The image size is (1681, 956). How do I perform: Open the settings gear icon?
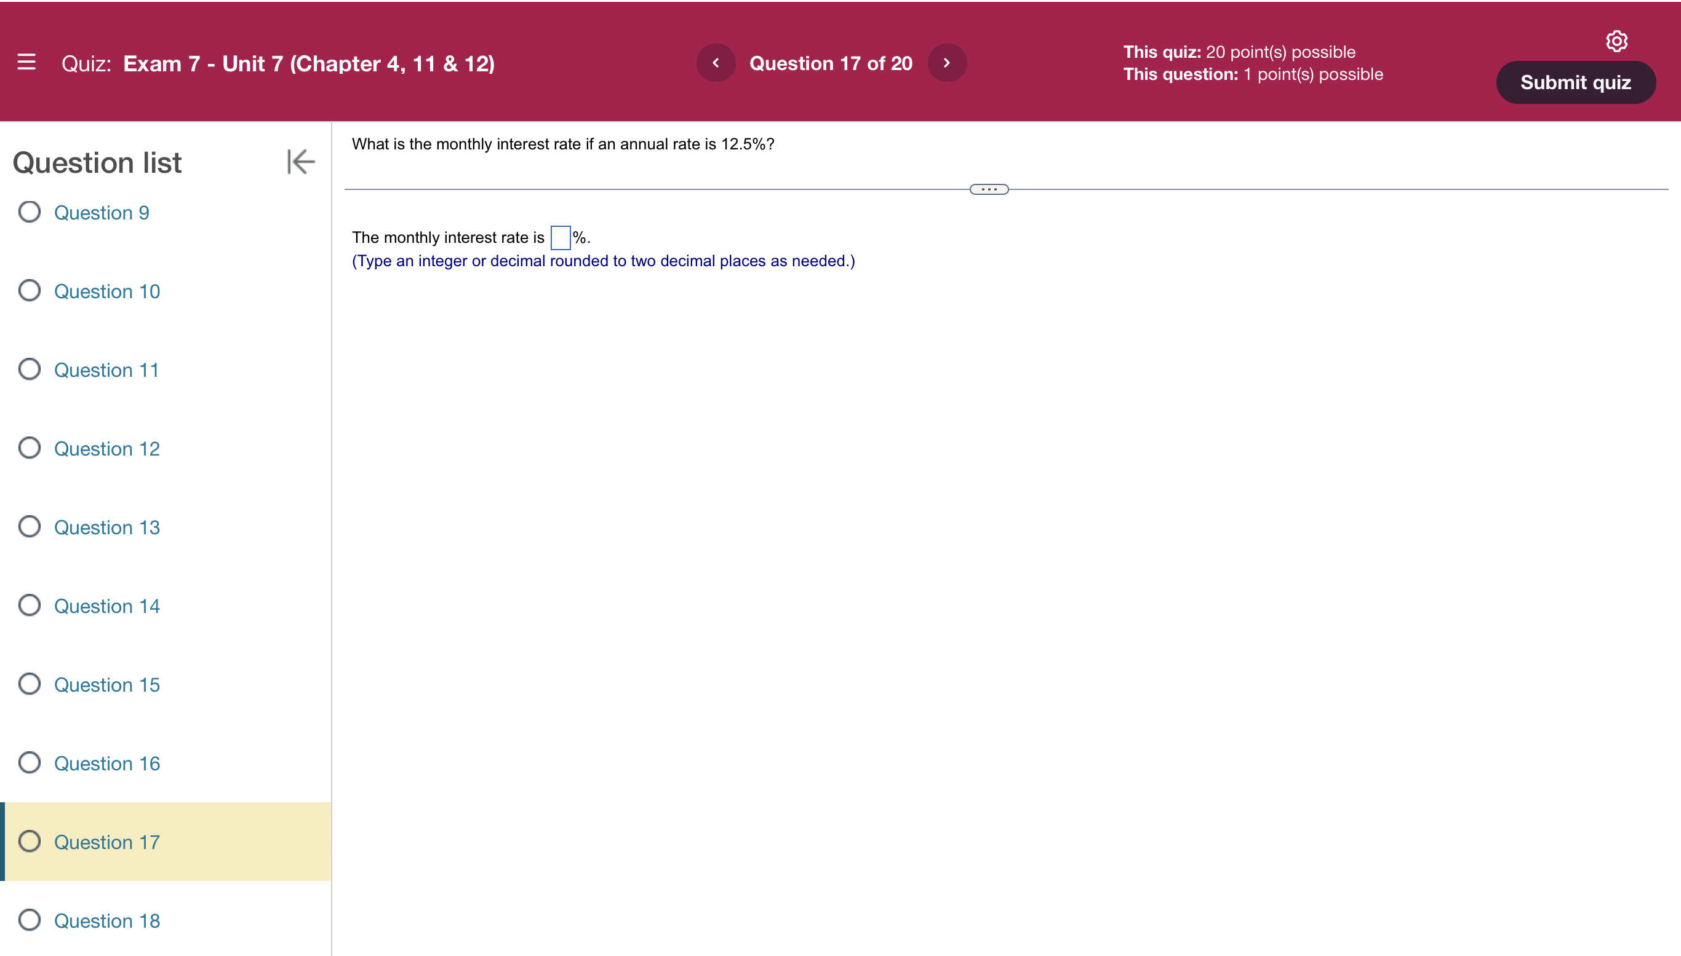(x=1616, y=41)
